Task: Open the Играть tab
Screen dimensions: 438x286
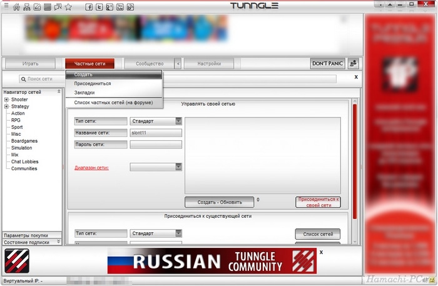Action: (x=30, y=64)
